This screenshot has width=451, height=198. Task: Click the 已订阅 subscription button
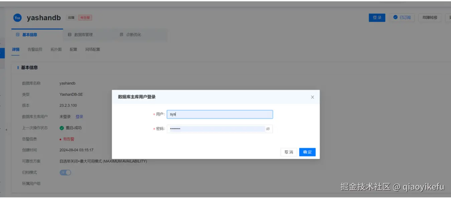click(402, 18)
